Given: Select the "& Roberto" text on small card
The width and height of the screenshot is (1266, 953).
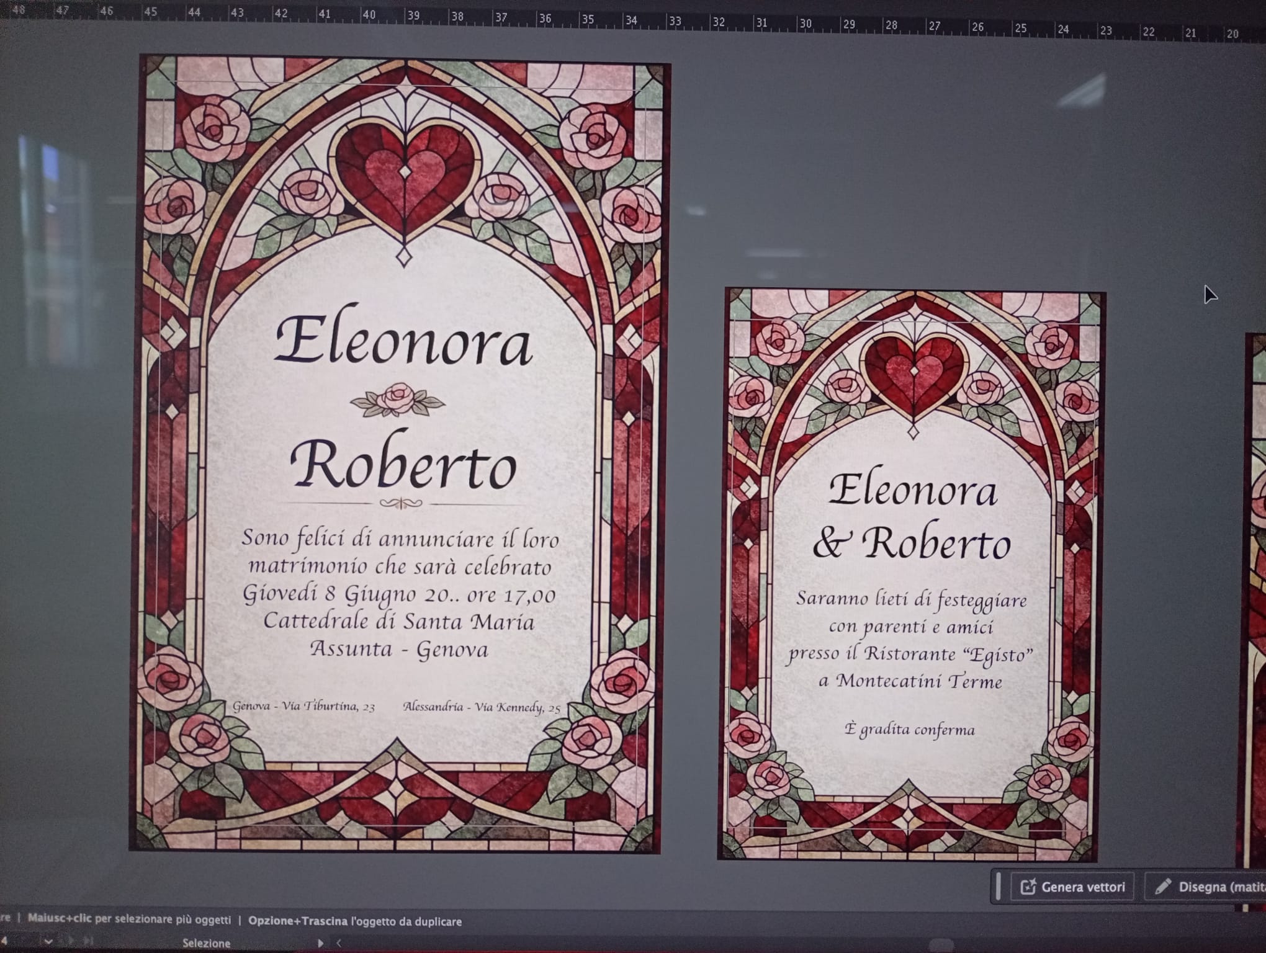Looking at the screenshot, I should coord(912,543).
